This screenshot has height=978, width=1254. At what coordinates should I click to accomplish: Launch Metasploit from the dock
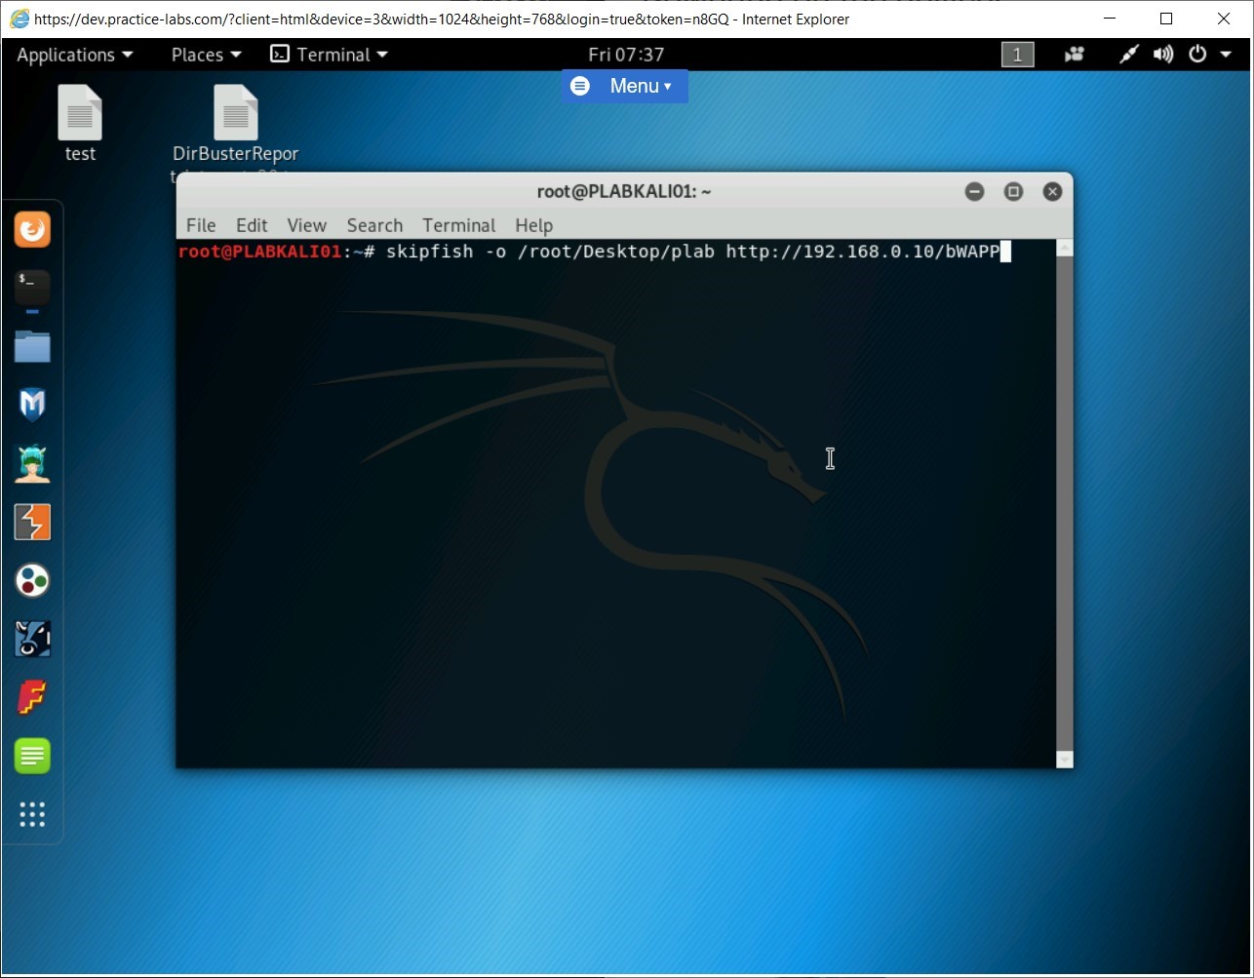[x=32, y=405]
